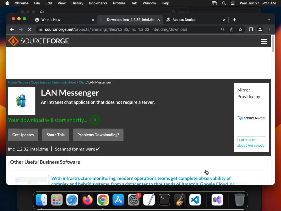Click the Share This button

(55, 135)
